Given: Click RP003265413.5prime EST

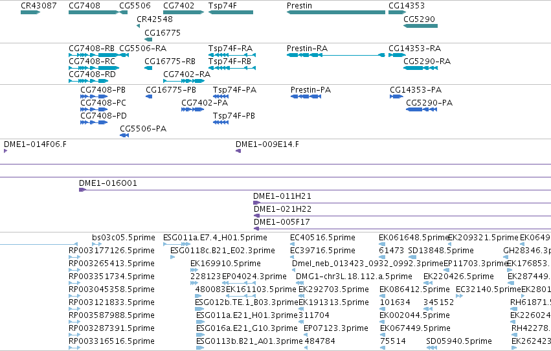Looking at the screenshot, I should click(74, 270).
